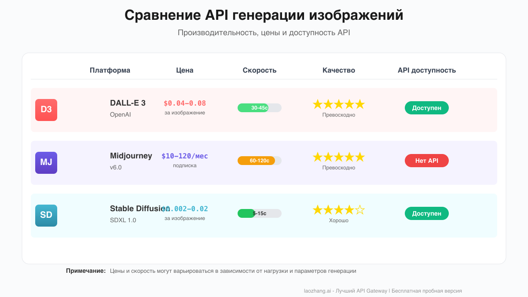Toggle the 'Нет API' status for Midjourney
Viewport: 528px width, 297px height.
427,160
